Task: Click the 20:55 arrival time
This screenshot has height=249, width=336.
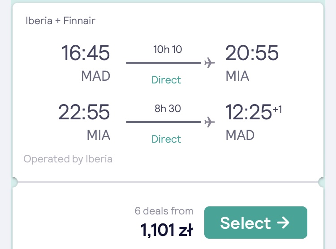Action: click(x=252, y=53)
